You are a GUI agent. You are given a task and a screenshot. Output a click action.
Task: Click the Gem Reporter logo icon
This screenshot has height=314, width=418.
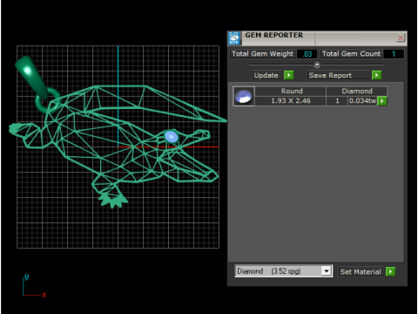click(234, 38)
